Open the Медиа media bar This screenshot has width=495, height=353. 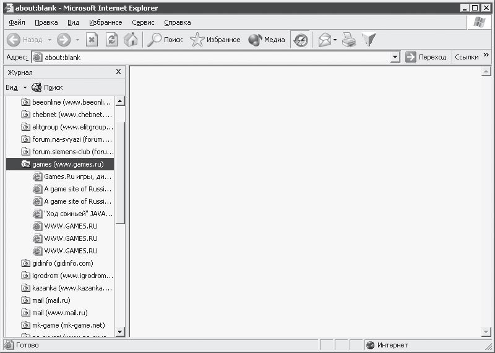point(267,40)
